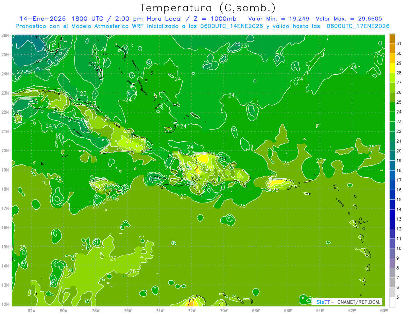Click the "Valor Min. = 19.249" text

click(278, 18)
